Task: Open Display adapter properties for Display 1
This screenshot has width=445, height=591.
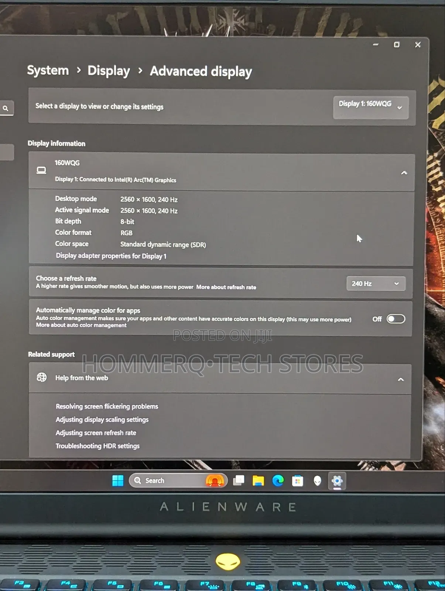Action: pos(111,256)
